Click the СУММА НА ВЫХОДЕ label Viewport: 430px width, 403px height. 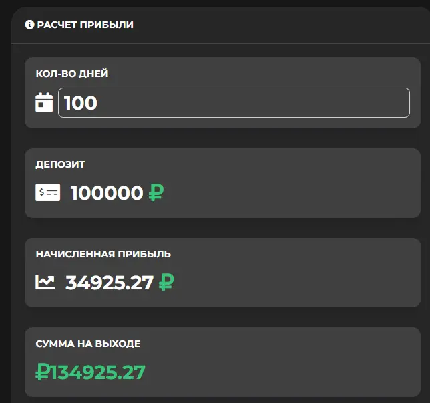point(88,344)
